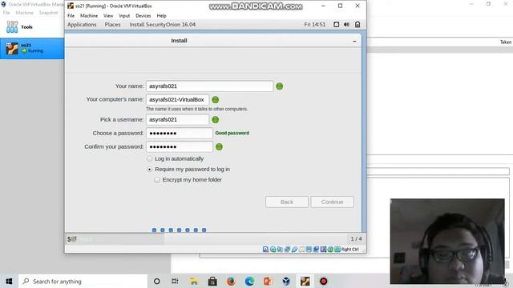Image resolution: width=513 pixels, height=288 pixels.
Task: Open Microsoft Store from taskbar
Action: tap(212, 281)
